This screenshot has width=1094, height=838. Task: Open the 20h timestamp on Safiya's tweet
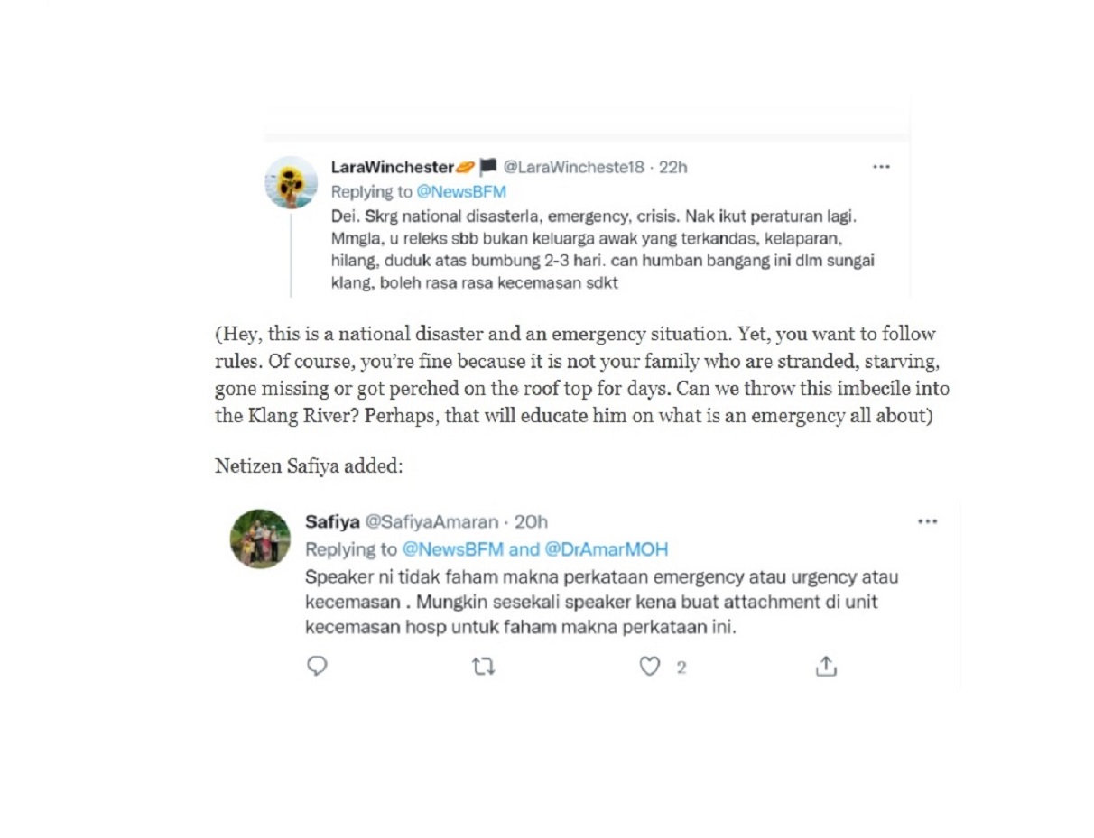531,521
